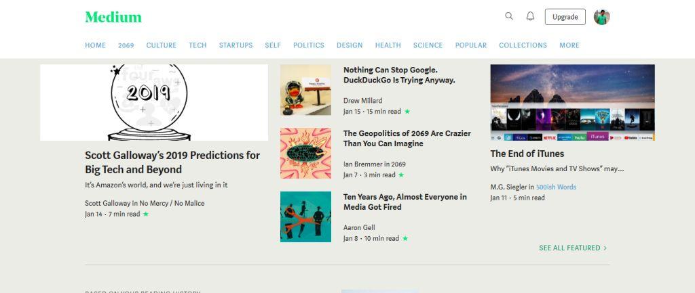The image size is (695, 293).
Task: Read Scott Galloway's 2019 Predictions article
Action: (x=172, y=162)
